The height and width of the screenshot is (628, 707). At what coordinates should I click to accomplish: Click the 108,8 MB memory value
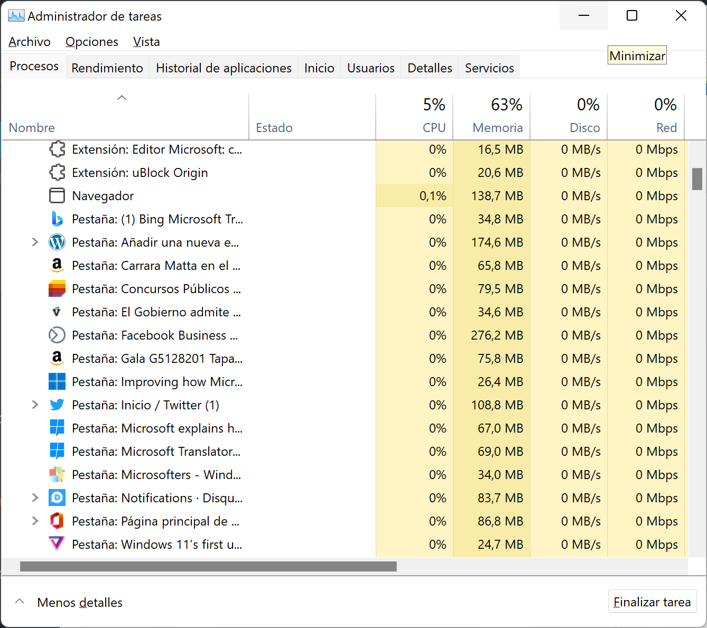click(497, 405)
